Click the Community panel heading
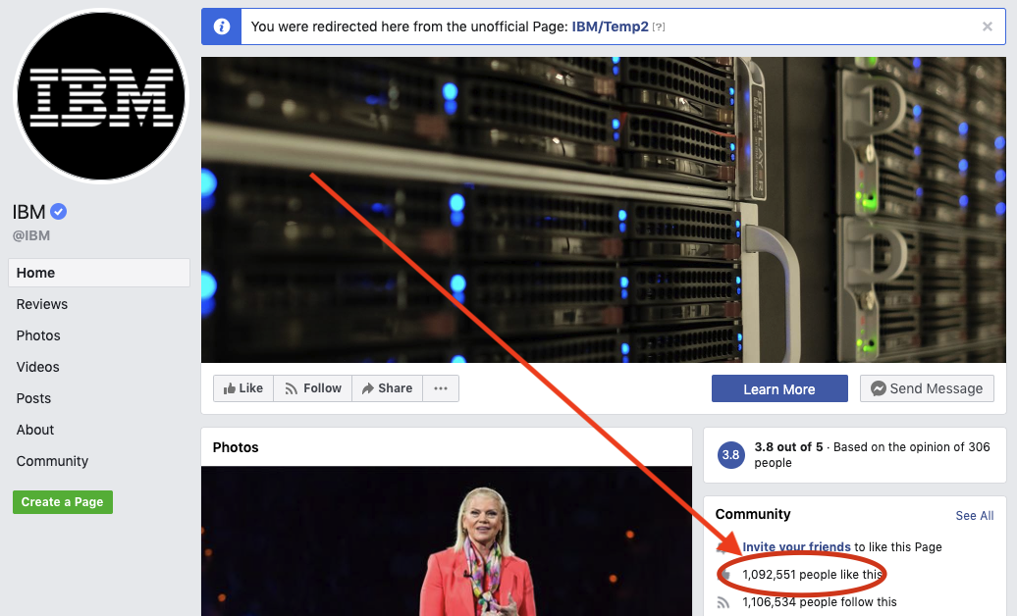 coord(753,514)
